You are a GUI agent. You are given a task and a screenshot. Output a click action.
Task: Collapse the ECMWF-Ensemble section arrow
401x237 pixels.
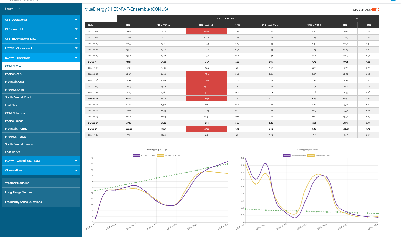[76, 58]
